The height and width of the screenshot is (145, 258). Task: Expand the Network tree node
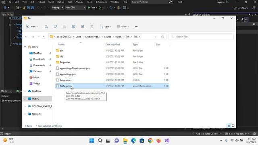tap(25, 114)
